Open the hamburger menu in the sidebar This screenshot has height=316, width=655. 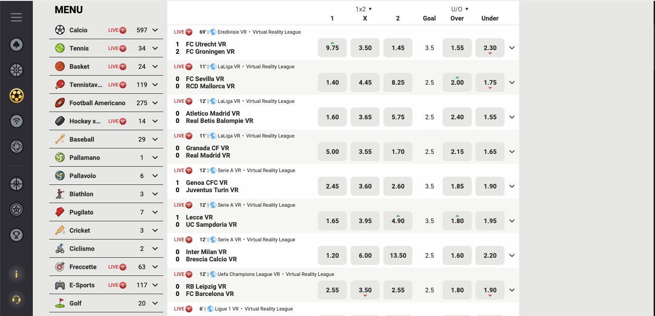point(16,17)
